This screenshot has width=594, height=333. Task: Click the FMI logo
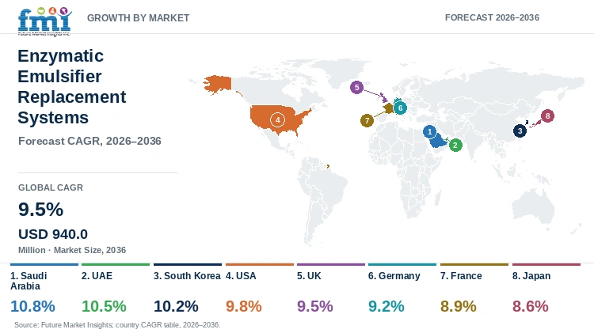pos(44,21)
